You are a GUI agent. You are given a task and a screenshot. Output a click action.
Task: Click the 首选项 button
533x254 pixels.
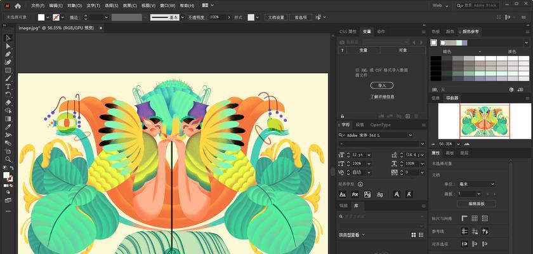(301, 17)
